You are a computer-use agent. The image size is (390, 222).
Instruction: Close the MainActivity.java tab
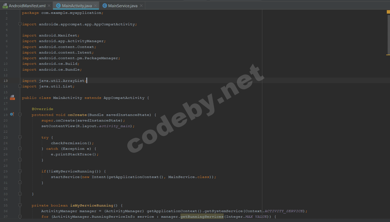(x=95, y=6)
